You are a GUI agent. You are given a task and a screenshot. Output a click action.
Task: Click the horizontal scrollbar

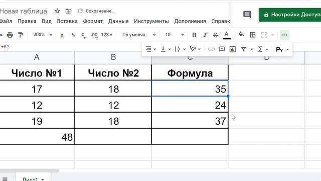(29, 171)
